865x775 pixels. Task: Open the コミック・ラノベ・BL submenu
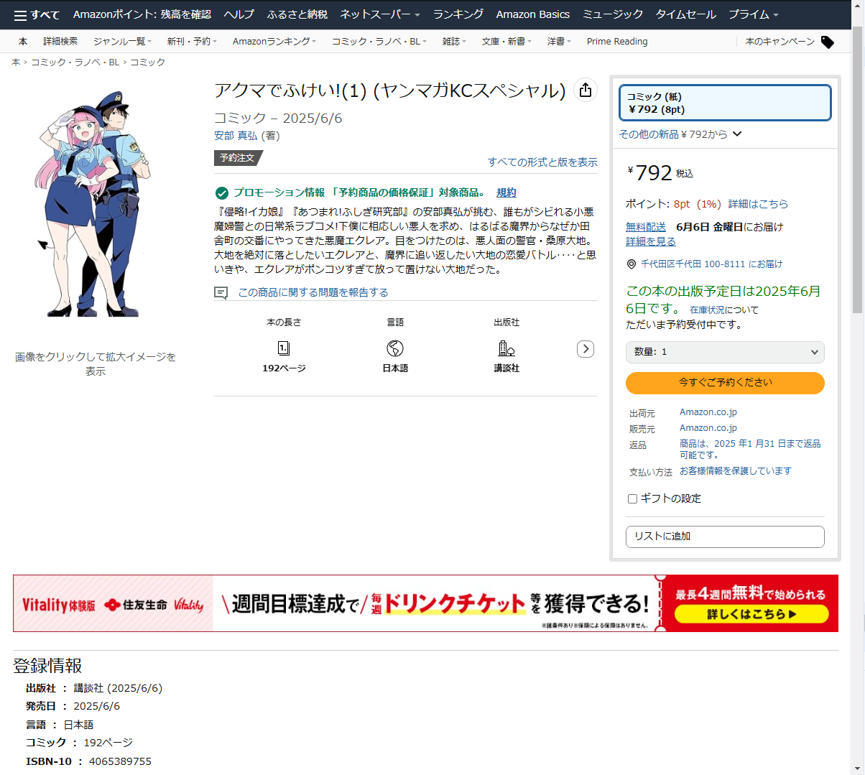click(379, 42)
